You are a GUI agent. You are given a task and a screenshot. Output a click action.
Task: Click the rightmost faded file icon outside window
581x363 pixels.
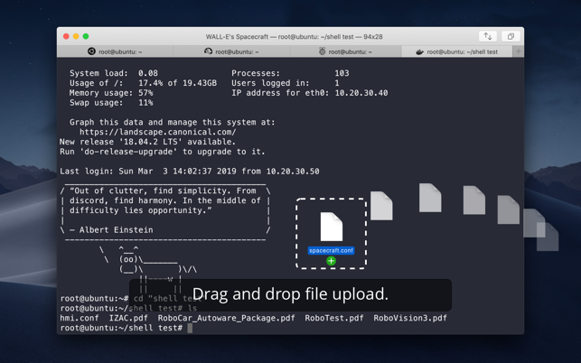(548, 237)
